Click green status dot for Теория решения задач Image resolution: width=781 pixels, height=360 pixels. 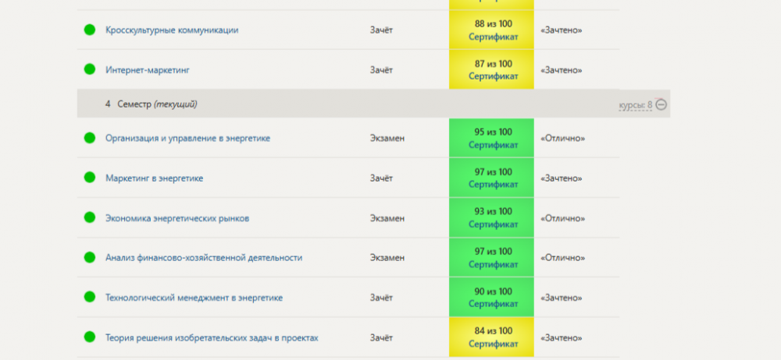point(90,337)
